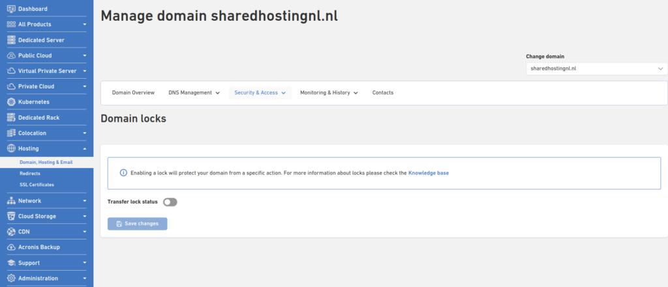Go to the Contacts tab
This screenshot has width=668, height=287.
(383, 92)
